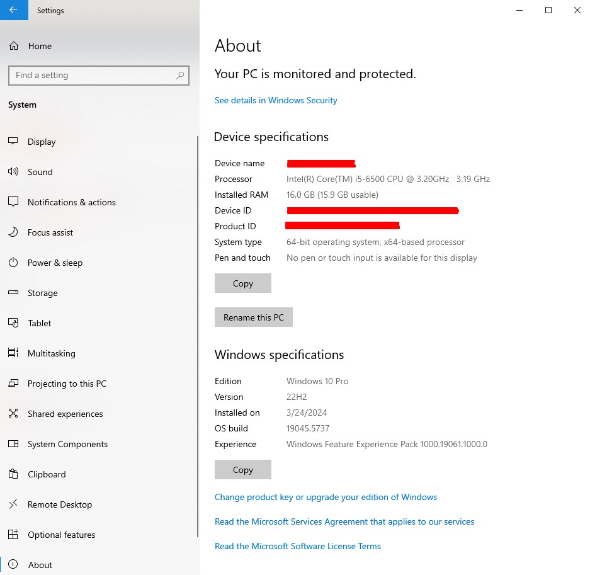Open Change product key or upgrade link
The height and width of the screenshot is (575, 590).
pyautogui.click(x=326, y=497)
